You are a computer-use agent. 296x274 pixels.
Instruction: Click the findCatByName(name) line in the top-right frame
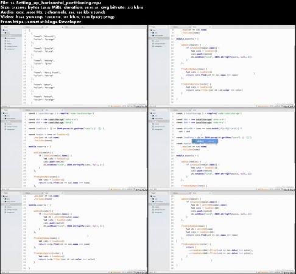coord(194,69)
